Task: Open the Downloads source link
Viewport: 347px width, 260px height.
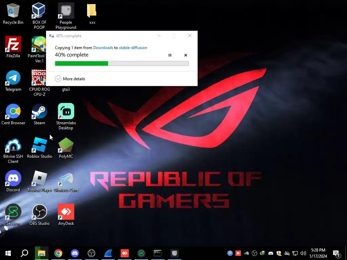Action: [x=103, y=47]
